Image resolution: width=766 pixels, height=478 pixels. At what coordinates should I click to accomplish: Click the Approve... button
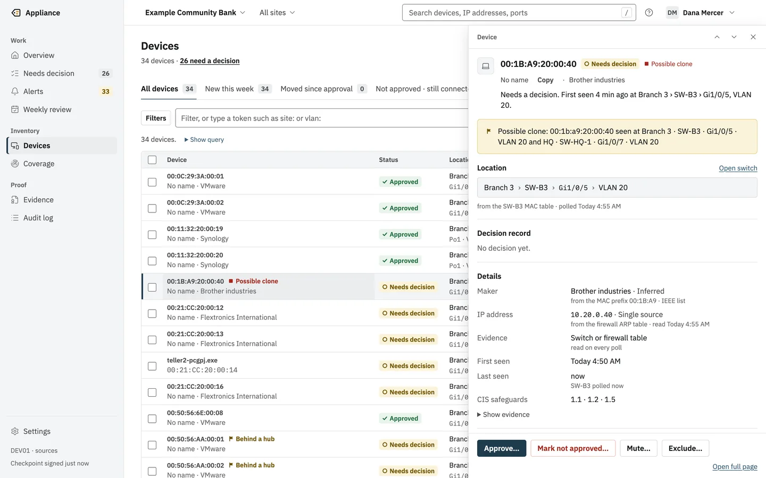[x=502, y=448]
